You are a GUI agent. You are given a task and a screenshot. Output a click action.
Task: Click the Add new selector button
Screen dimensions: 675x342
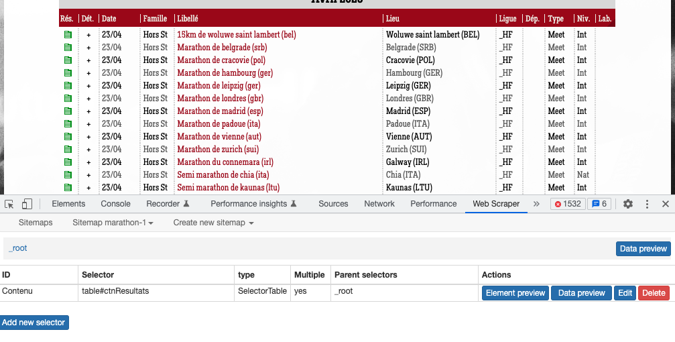(x=34, y=323)
